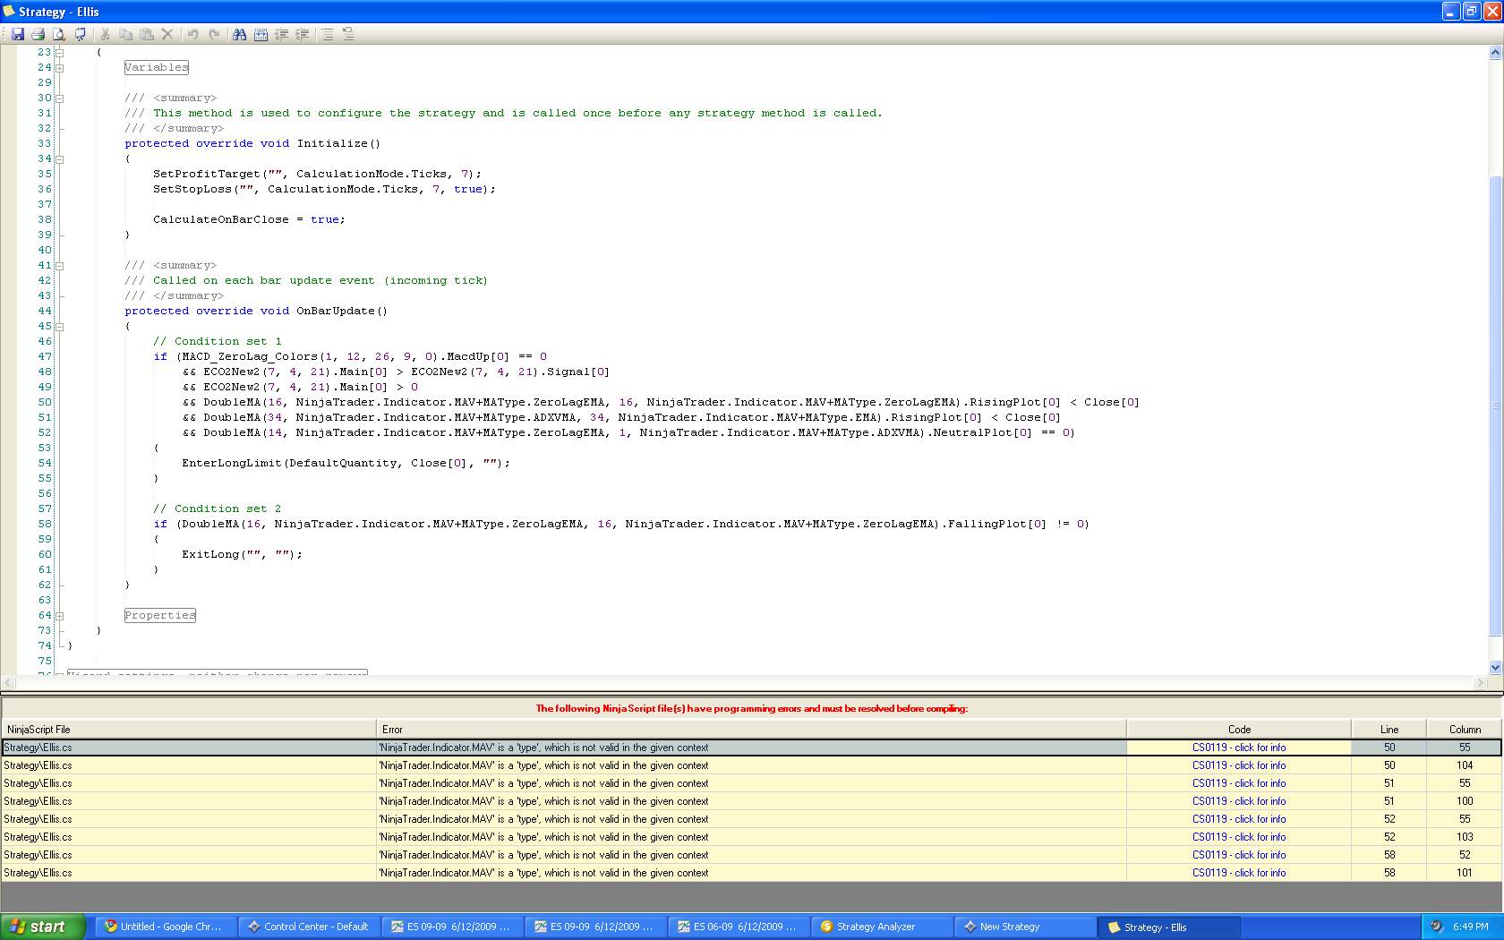Screen dimensions: 1504x940
Task: Click the Save icon in the toolbar
Action: pyautogui.click(x=17, y=34)
